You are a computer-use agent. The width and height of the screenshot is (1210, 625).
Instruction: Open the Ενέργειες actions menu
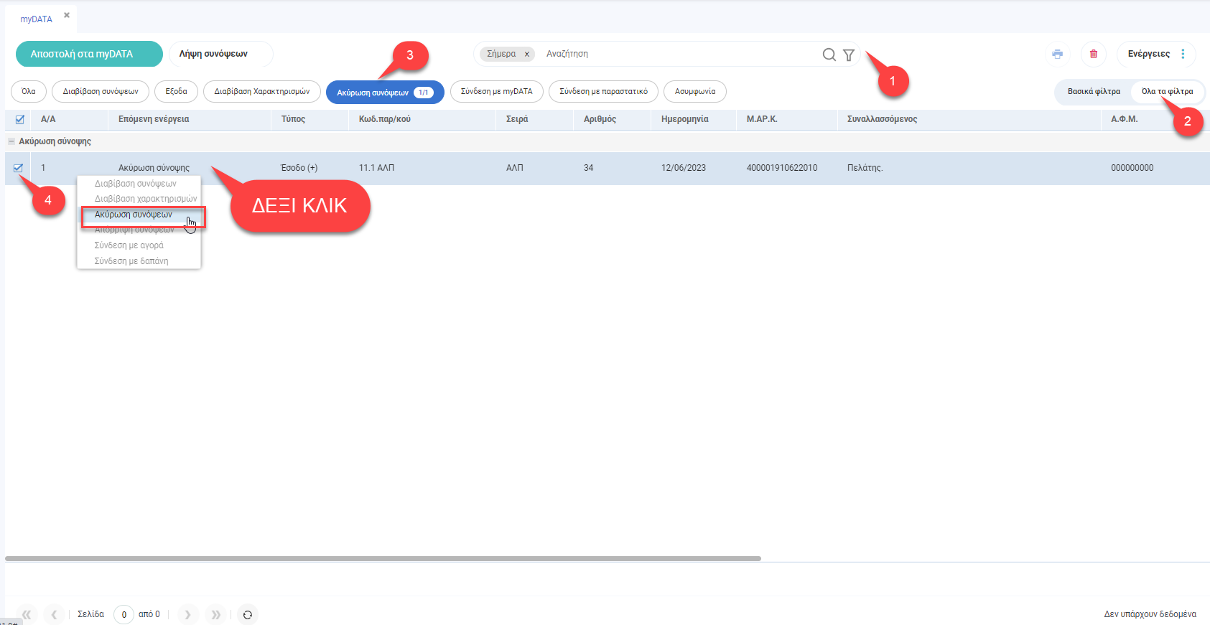1155,54
